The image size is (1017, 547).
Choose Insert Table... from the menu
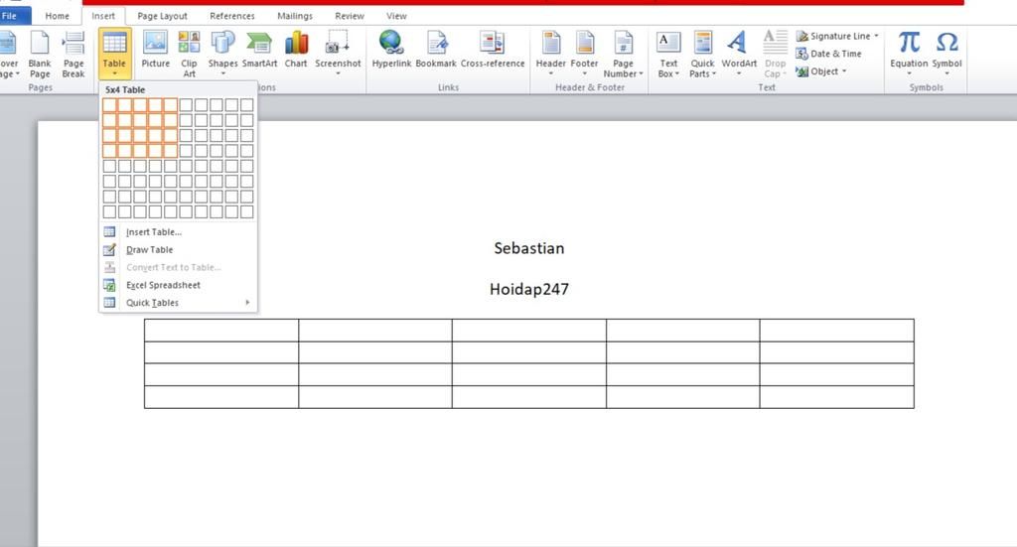[178, 232]
